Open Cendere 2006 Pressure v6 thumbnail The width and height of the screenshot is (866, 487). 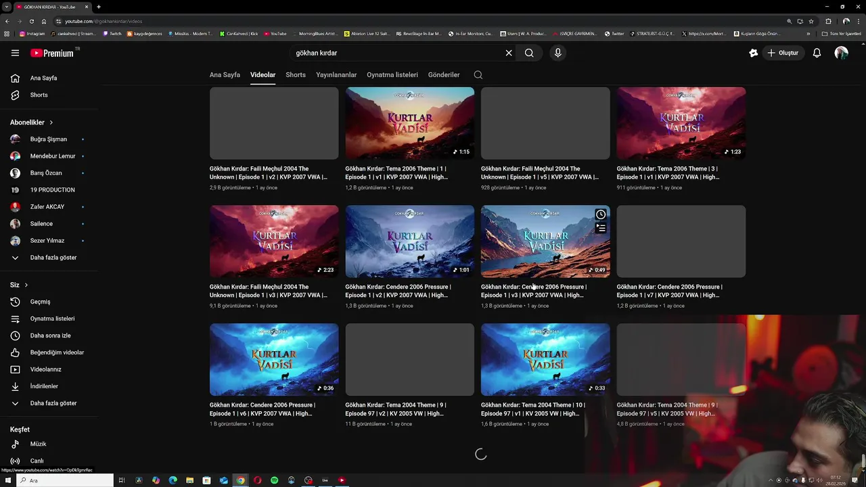pyautogui.click(x=274, y=360)
